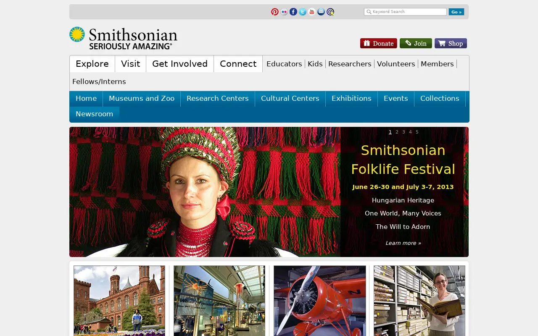538x336 pixels.
Task: Open the target-with-cursor icon beside the envelope
Action: coord(330,12)
